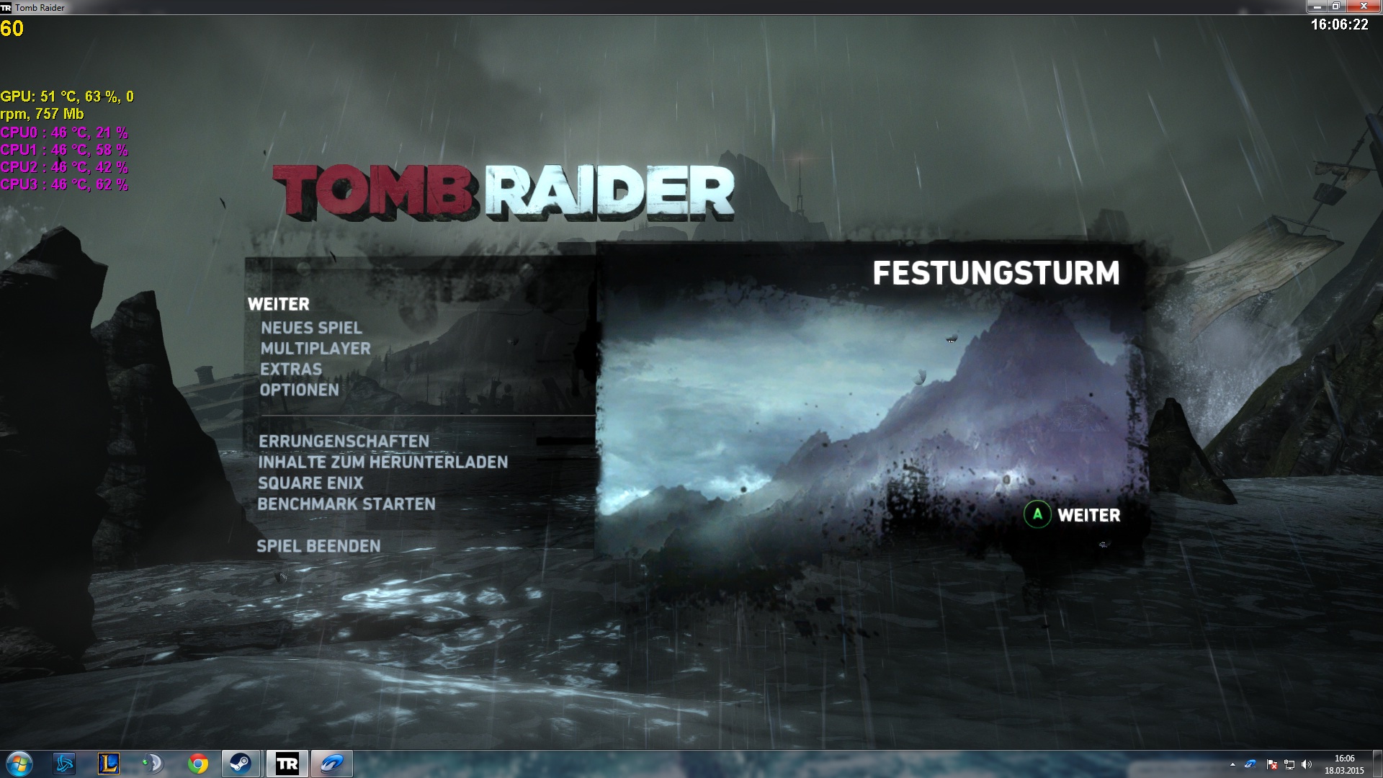Image resolution: width=1383 pixels, height=778 pixels.
Task: Click the CPU3 : 46 °C, 62 % readout
Action: tap(64, 184)
